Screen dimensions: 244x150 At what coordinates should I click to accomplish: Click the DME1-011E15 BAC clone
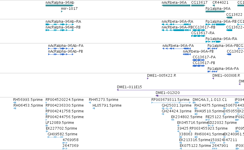(x=181, y=90)
